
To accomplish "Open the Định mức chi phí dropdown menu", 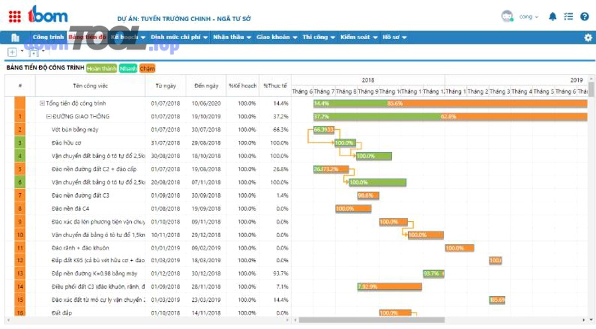I will [179, 38].
